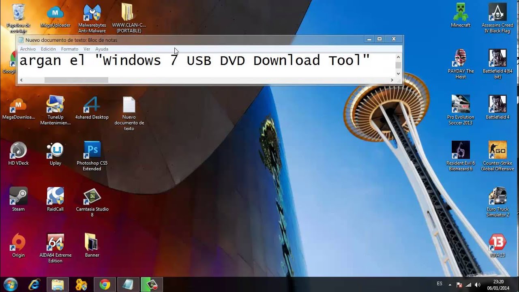This screenshot has height=292, width=519.
Task: Open FIFA 13 desktop shortcut
Action: (498, 246)
